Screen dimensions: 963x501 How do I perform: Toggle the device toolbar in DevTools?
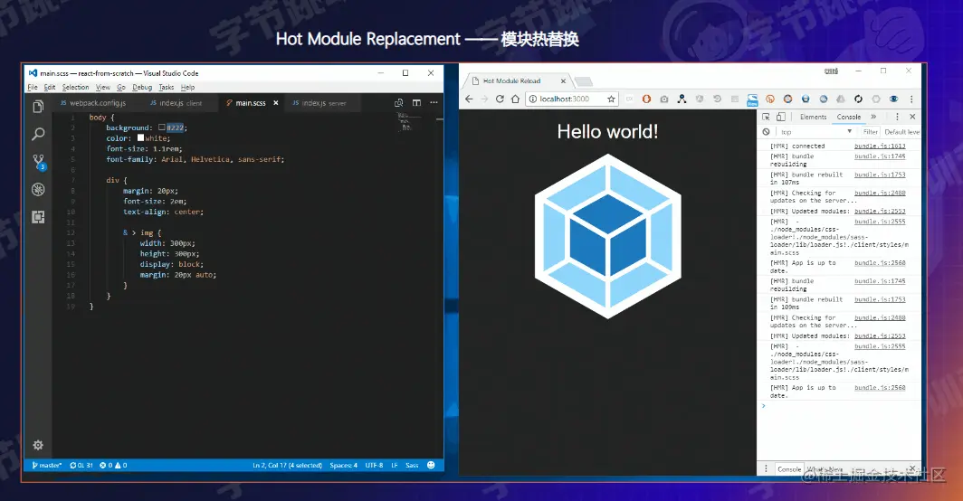click(x=780, y=117)
